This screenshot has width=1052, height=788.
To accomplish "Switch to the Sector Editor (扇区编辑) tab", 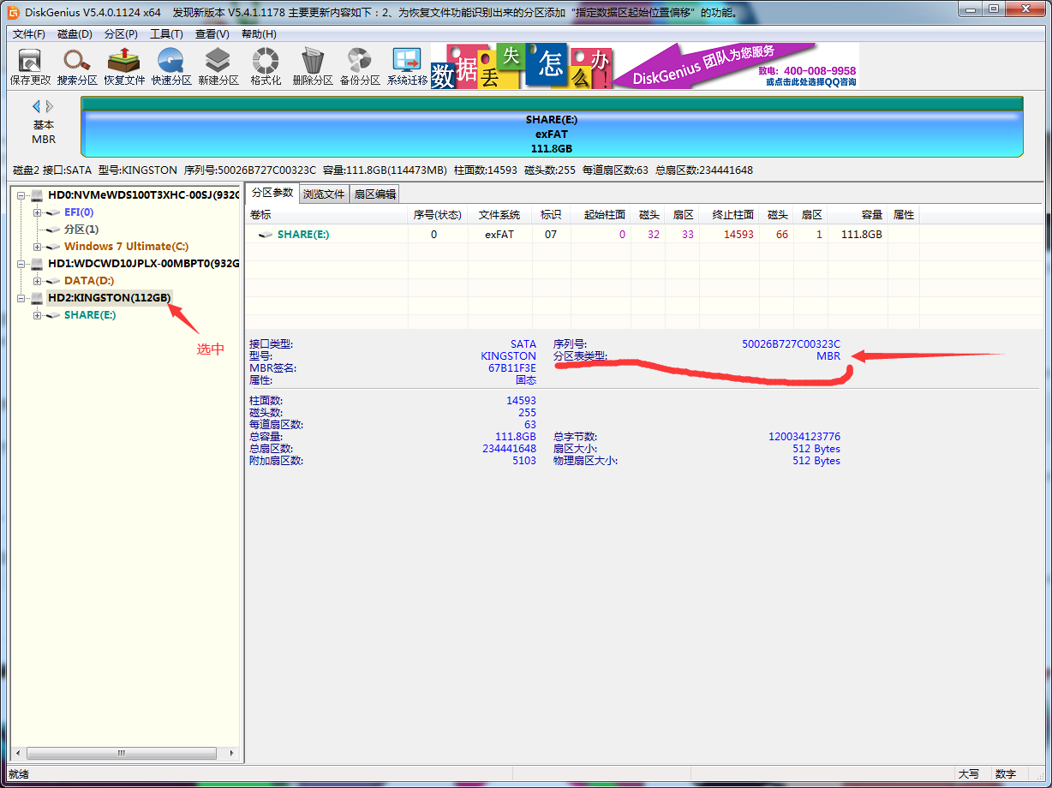I will click(375, 194).
